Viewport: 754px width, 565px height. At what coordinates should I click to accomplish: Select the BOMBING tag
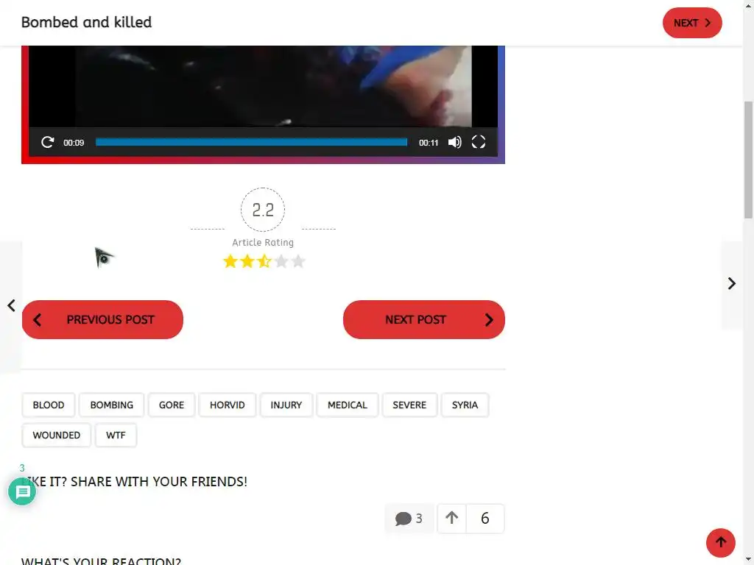point(112,405)
